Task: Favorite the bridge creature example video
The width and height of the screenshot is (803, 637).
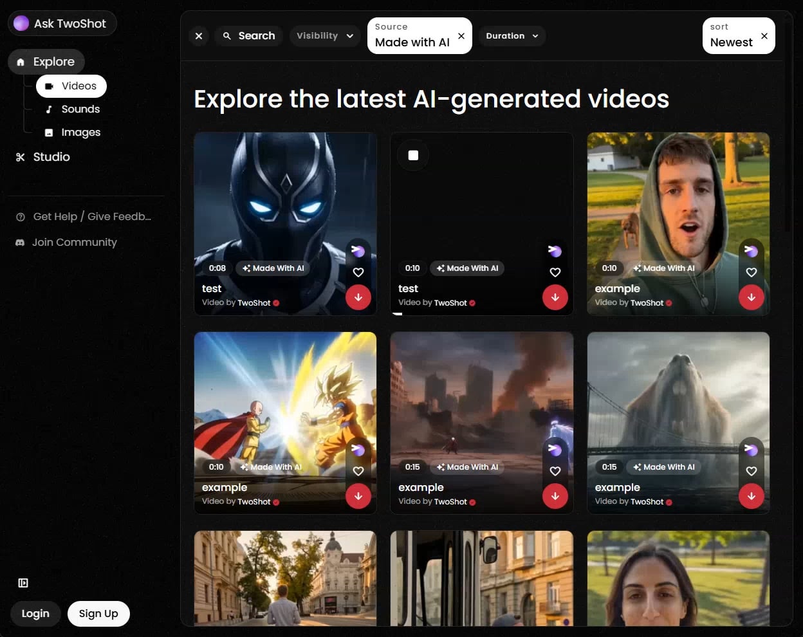Action: pos(751,471)
